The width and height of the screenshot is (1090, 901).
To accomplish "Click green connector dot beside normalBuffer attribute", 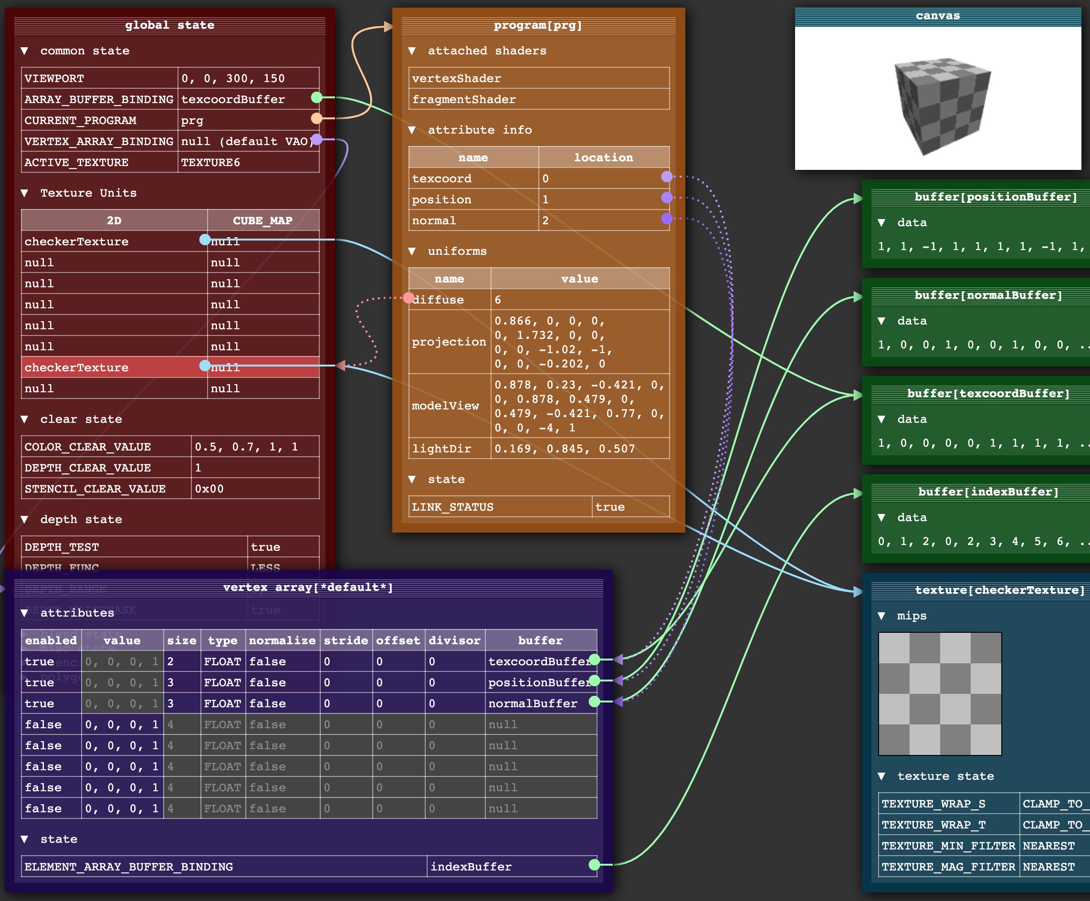I will point(594,702).
